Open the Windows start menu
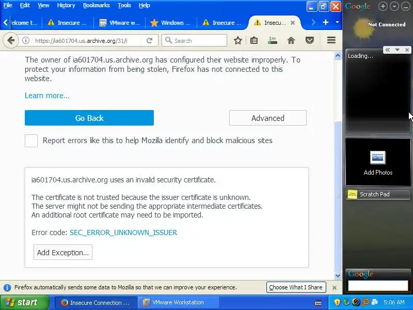413x310 pixels. coord(24,302)
